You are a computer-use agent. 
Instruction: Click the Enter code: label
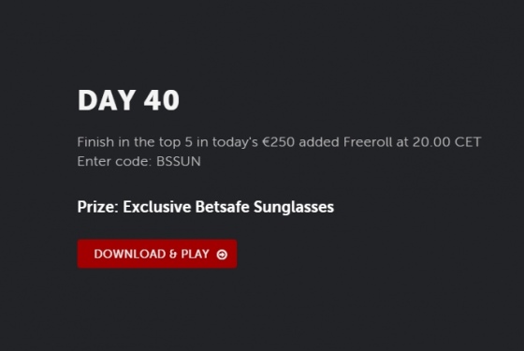click(x=114, y=161)
